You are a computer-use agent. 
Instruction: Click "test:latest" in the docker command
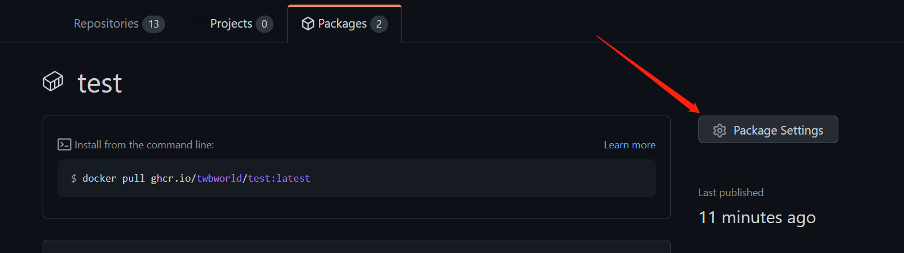coord(279,178)
